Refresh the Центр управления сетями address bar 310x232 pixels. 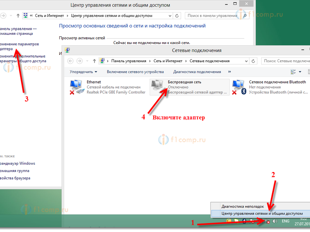(x=177, y=15)
